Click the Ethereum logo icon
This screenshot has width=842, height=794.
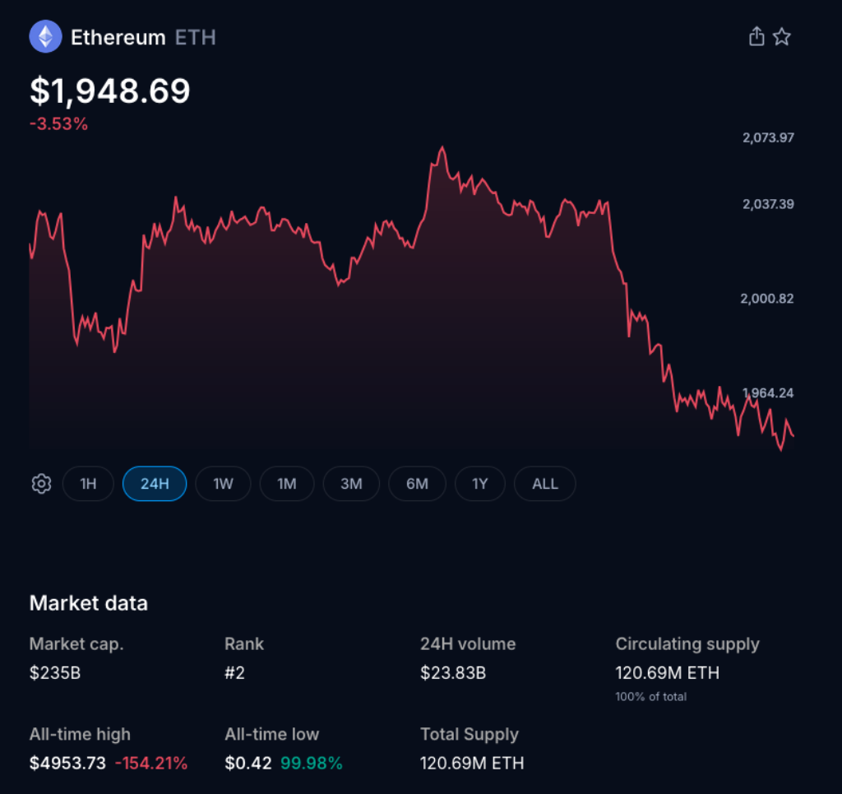[45, 36]
